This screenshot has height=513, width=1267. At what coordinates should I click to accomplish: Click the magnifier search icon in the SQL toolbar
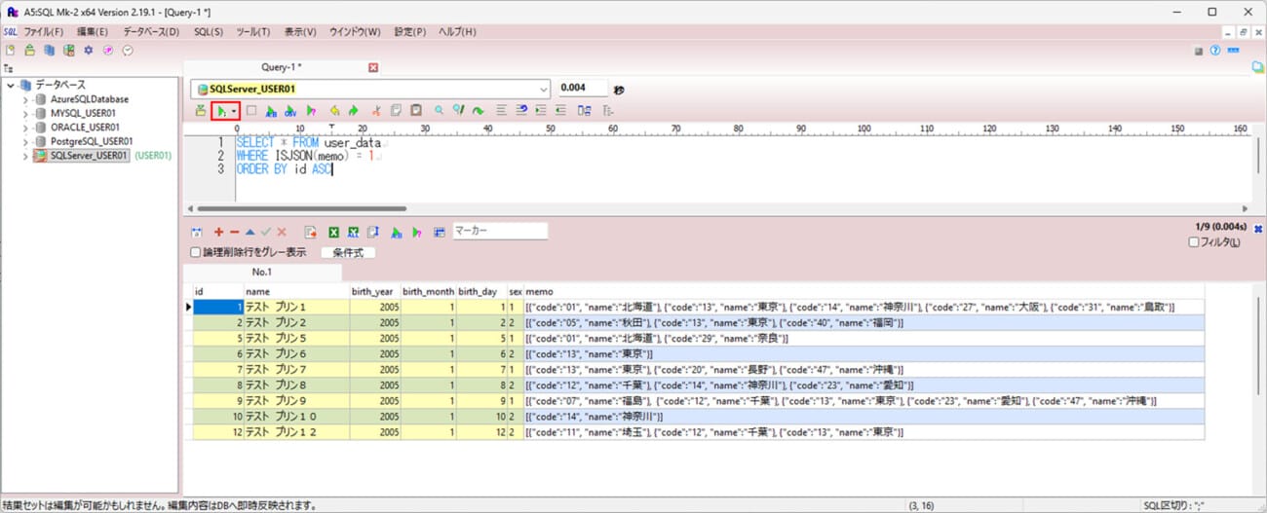(440, 111)
